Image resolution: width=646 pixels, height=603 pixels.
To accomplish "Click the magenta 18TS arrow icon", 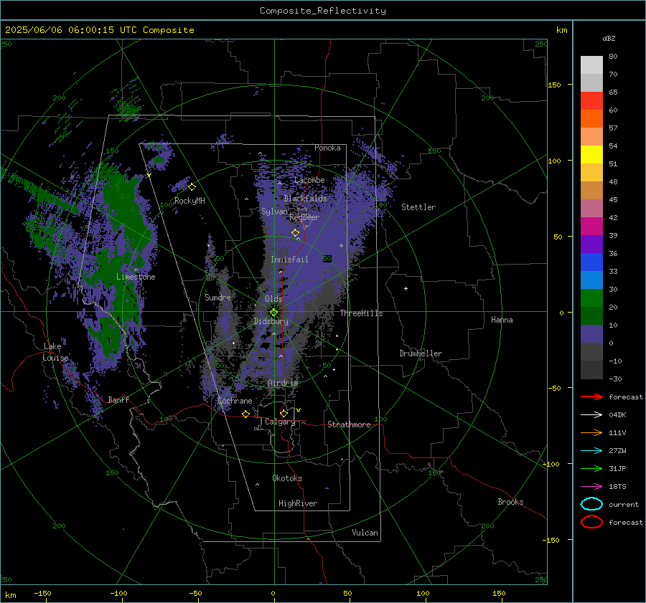I will click(x=591, y=487).
